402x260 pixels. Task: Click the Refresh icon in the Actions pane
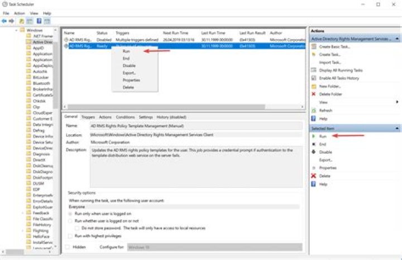click(x=314, y=110)
